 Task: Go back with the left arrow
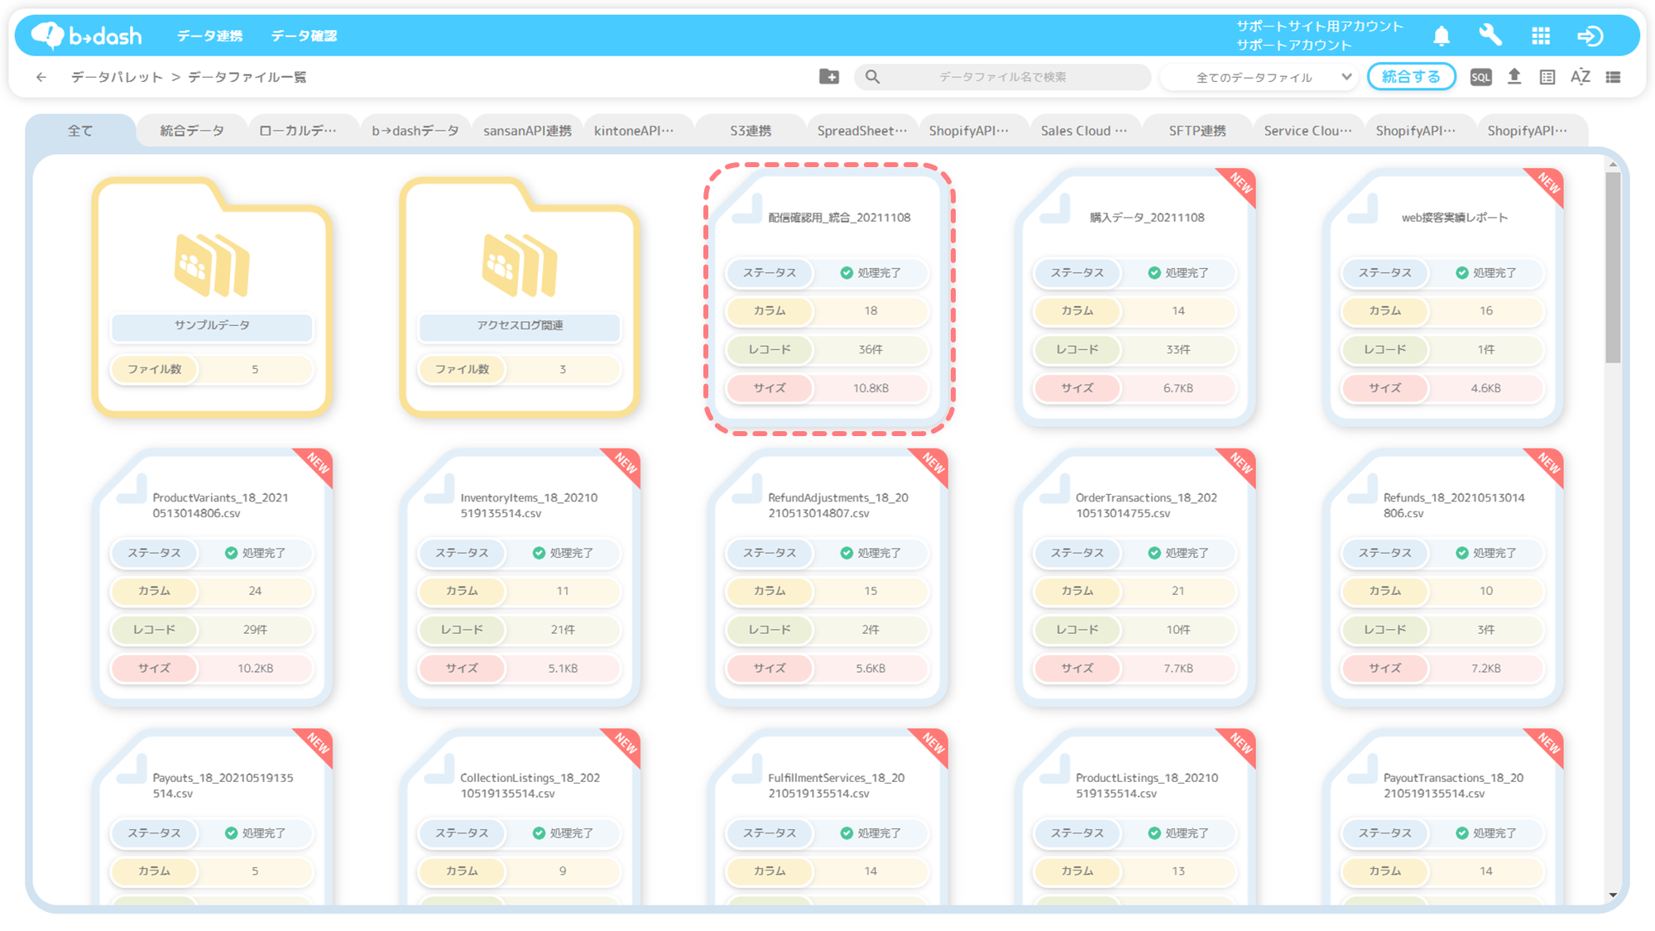[x=41, y=77]
